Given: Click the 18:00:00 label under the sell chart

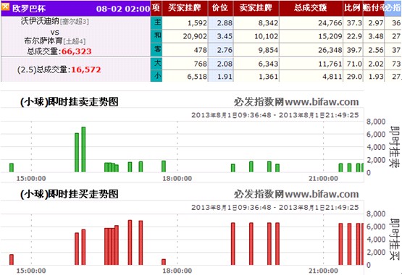Looking at the screenshot, I should [x=177, y=179].
